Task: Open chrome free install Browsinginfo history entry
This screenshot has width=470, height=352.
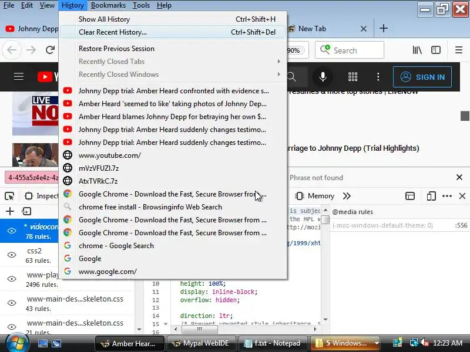Action: pyautogui.click(x=173, y=207)
